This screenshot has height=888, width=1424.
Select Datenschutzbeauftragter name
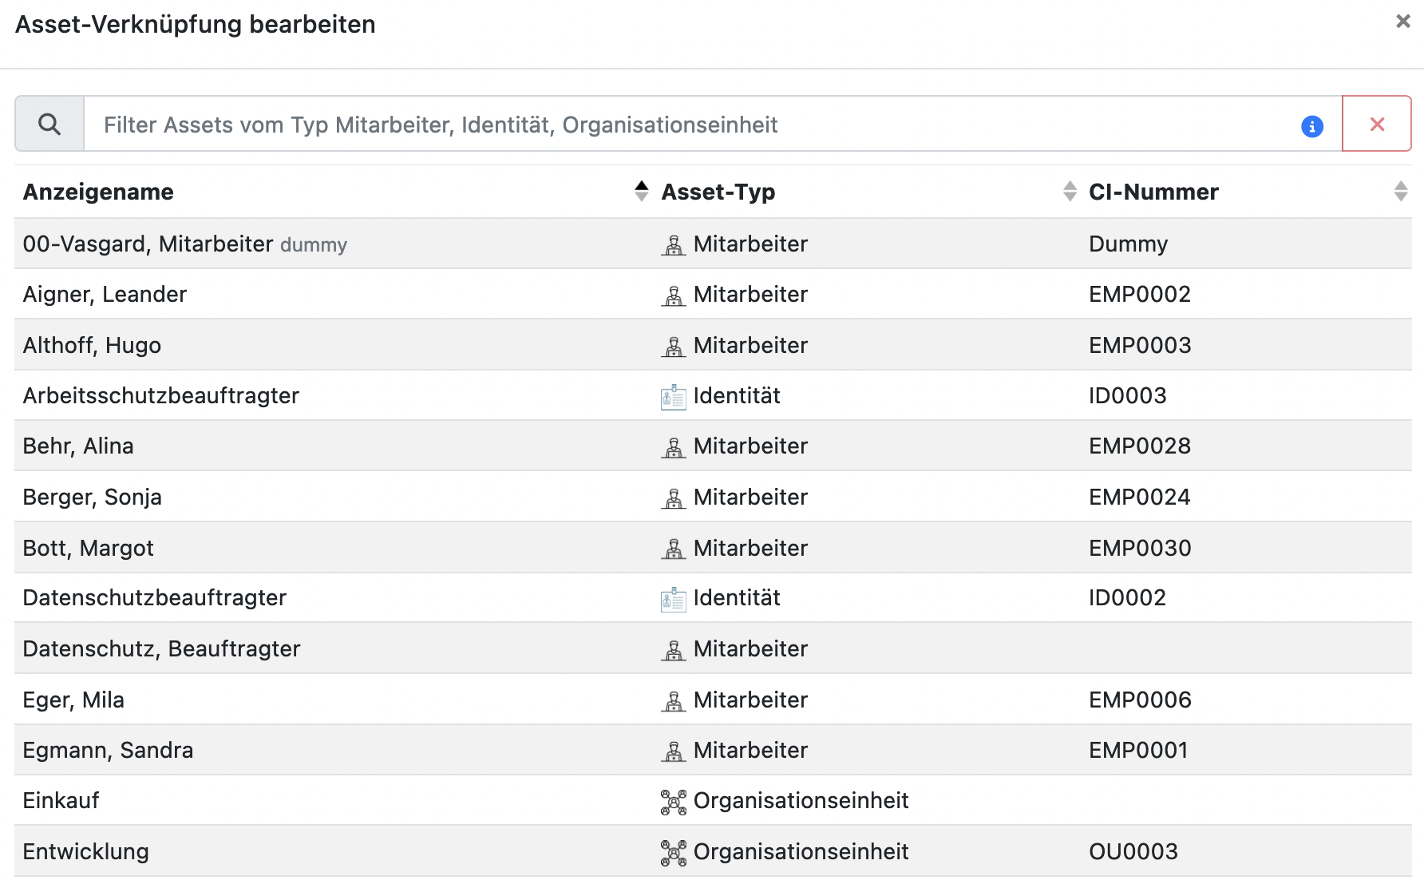click(x=155, y=597)
